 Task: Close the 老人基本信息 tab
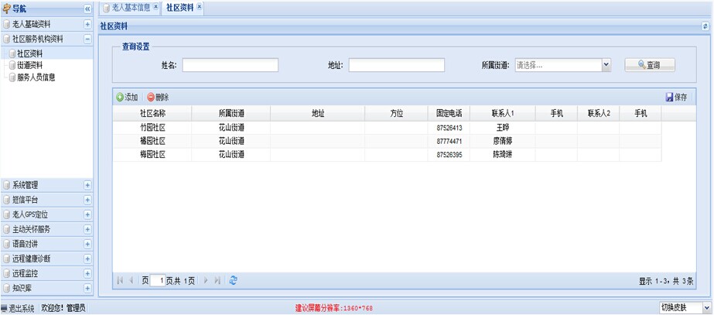[155, 7]
